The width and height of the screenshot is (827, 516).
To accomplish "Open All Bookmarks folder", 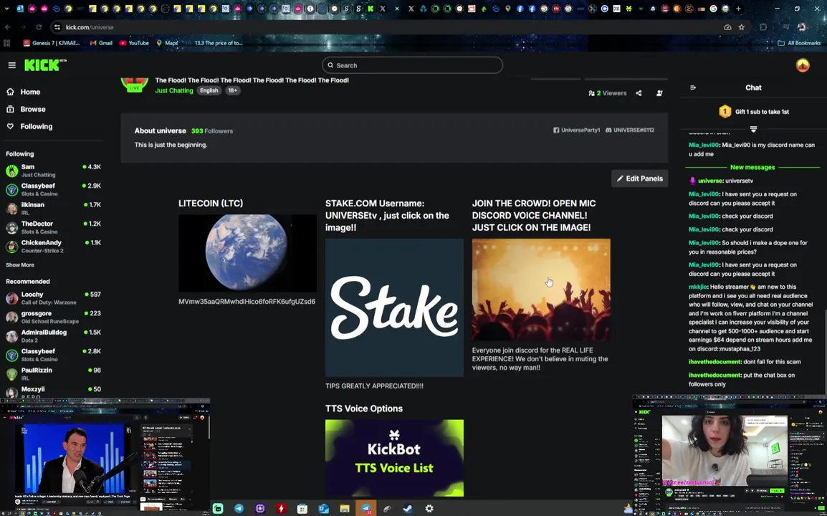I will (x=799, y=43).
